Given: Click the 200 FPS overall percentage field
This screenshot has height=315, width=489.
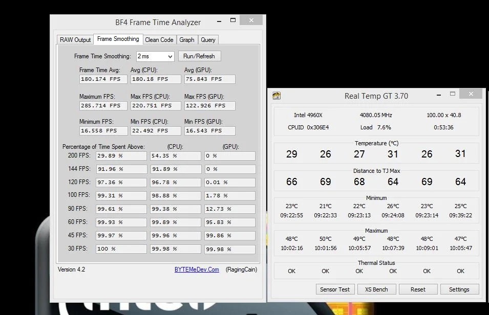Looking at the screenshot, I should [x=121, y=156].
